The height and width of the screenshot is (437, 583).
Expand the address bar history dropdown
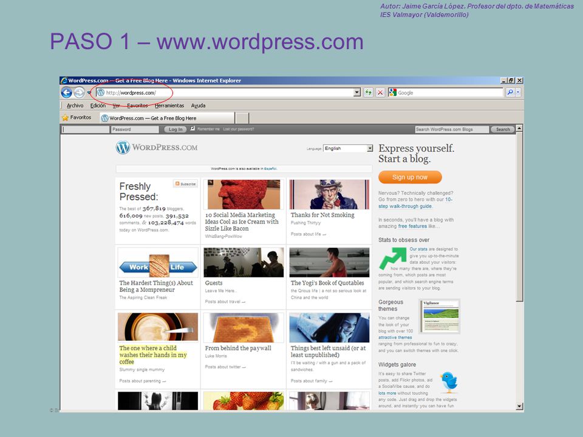(x=357, y=92)
